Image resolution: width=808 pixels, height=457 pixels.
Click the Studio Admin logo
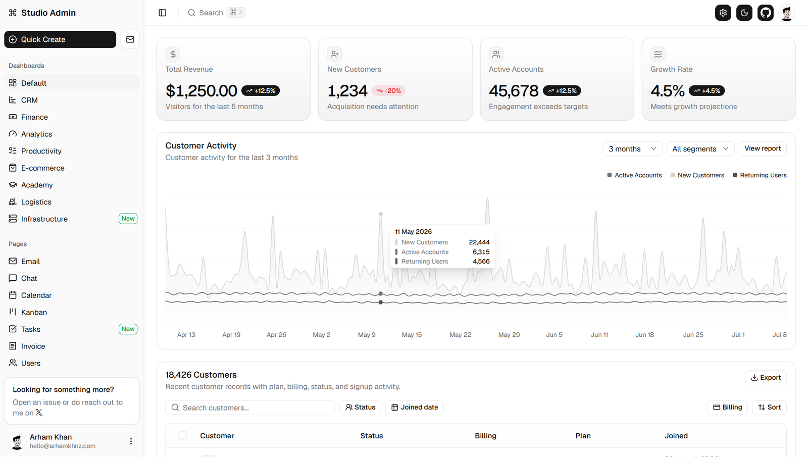click(x=42, y=13)
